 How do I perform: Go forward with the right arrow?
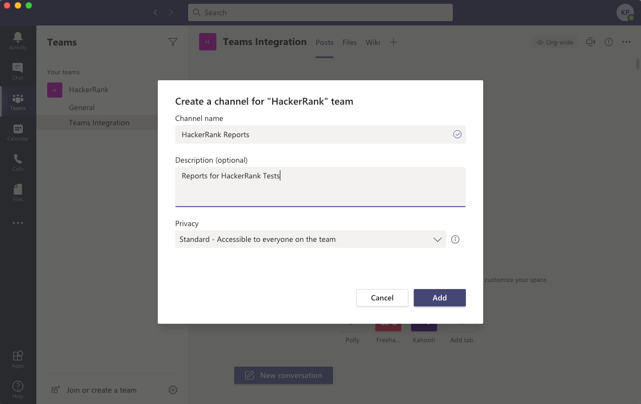[171, 12]
